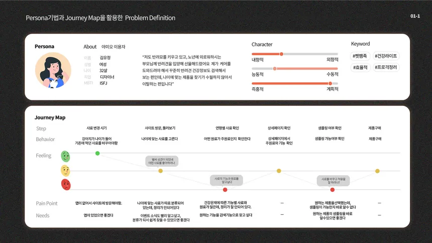The height and width of the screenshot is (243, 432).
Task: Click the step 사료 변경 시기
Action: pyautogui.click(x=96, y=128)
